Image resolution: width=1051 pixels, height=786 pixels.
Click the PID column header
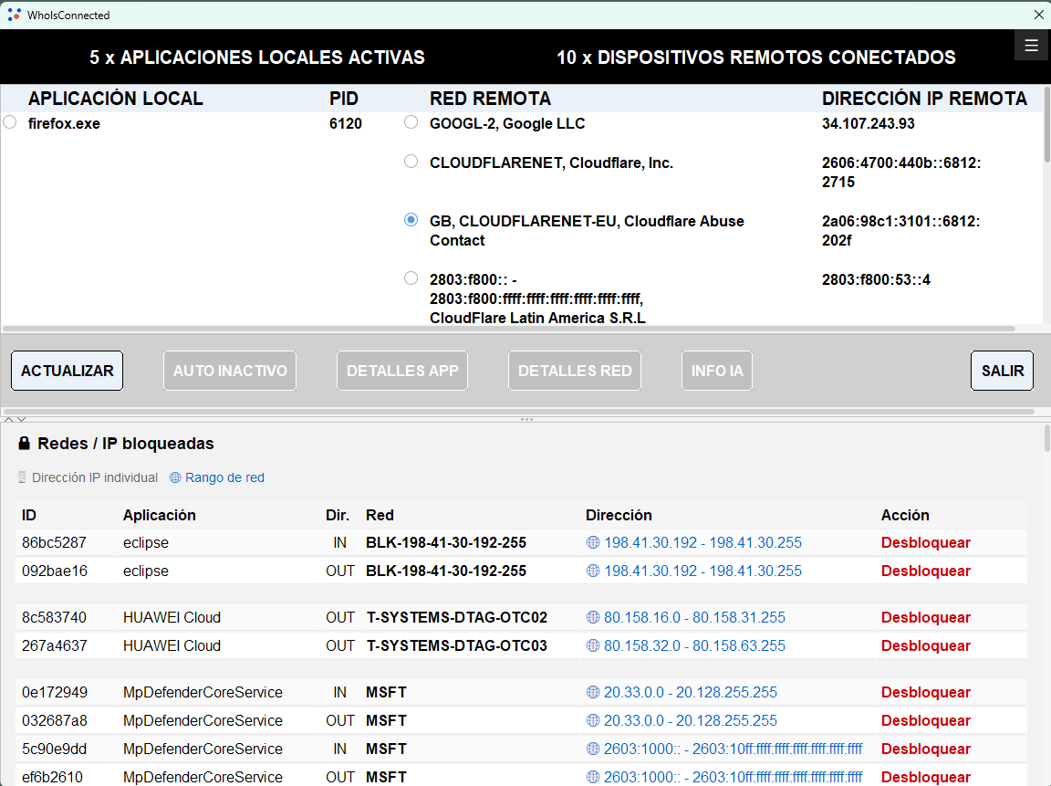coord(344,99)
